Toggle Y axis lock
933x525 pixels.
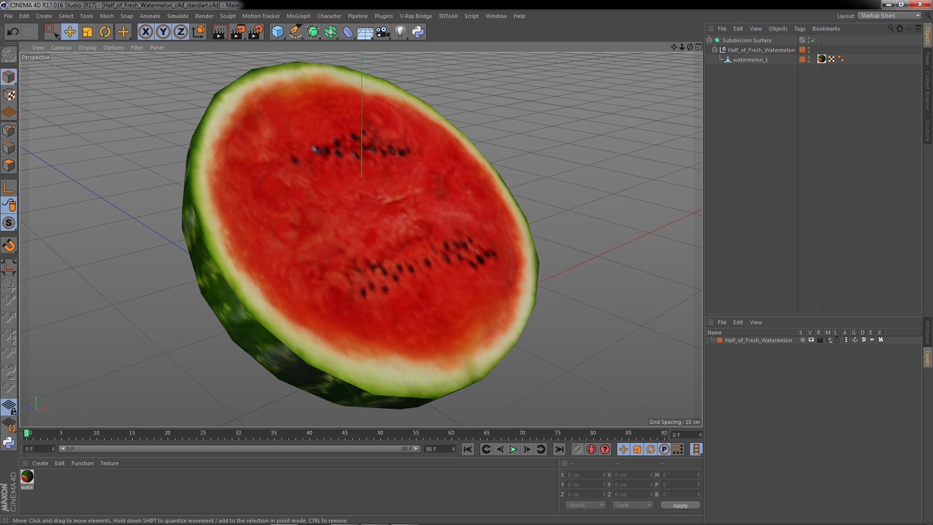click(x=163, y=32)
